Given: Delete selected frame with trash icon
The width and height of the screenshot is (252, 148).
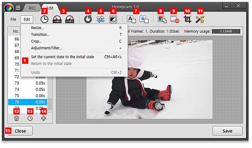Looking at the screenshot, I should click(17, 118).
